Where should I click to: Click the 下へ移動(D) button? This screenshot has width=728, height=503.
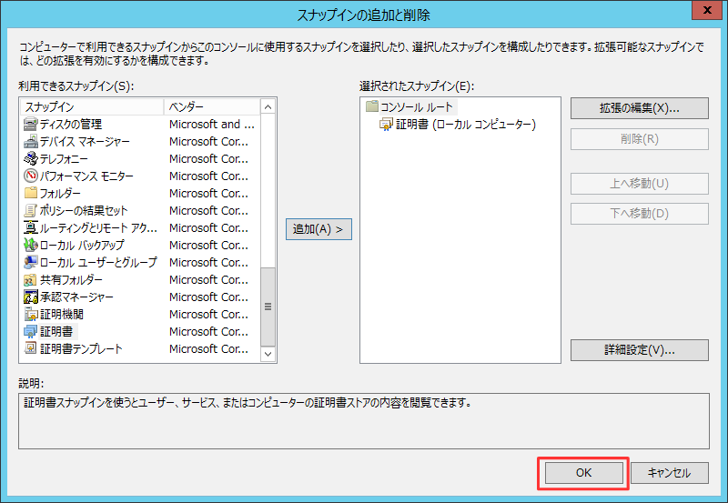(x=640, y=214)
